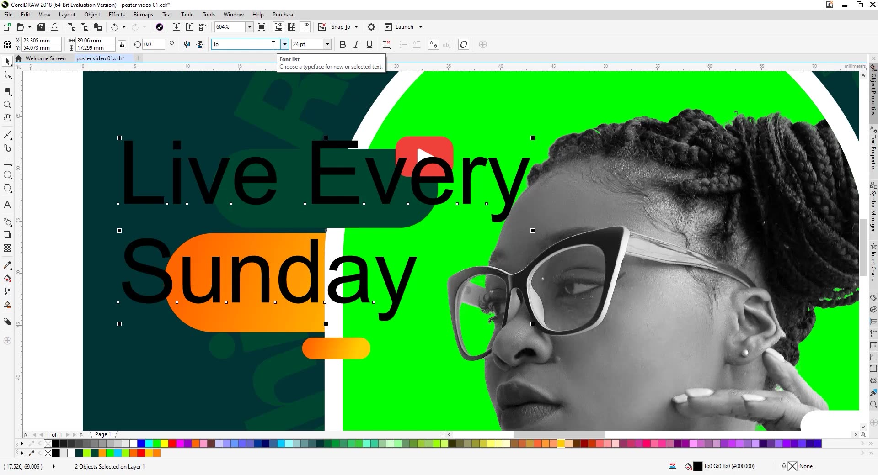
Task: Toggle bold formatting on selected text
Action: 343,44
